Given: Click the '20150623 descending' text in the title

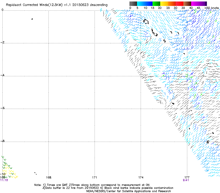Looking at the screenshot, I should [90, 5].
